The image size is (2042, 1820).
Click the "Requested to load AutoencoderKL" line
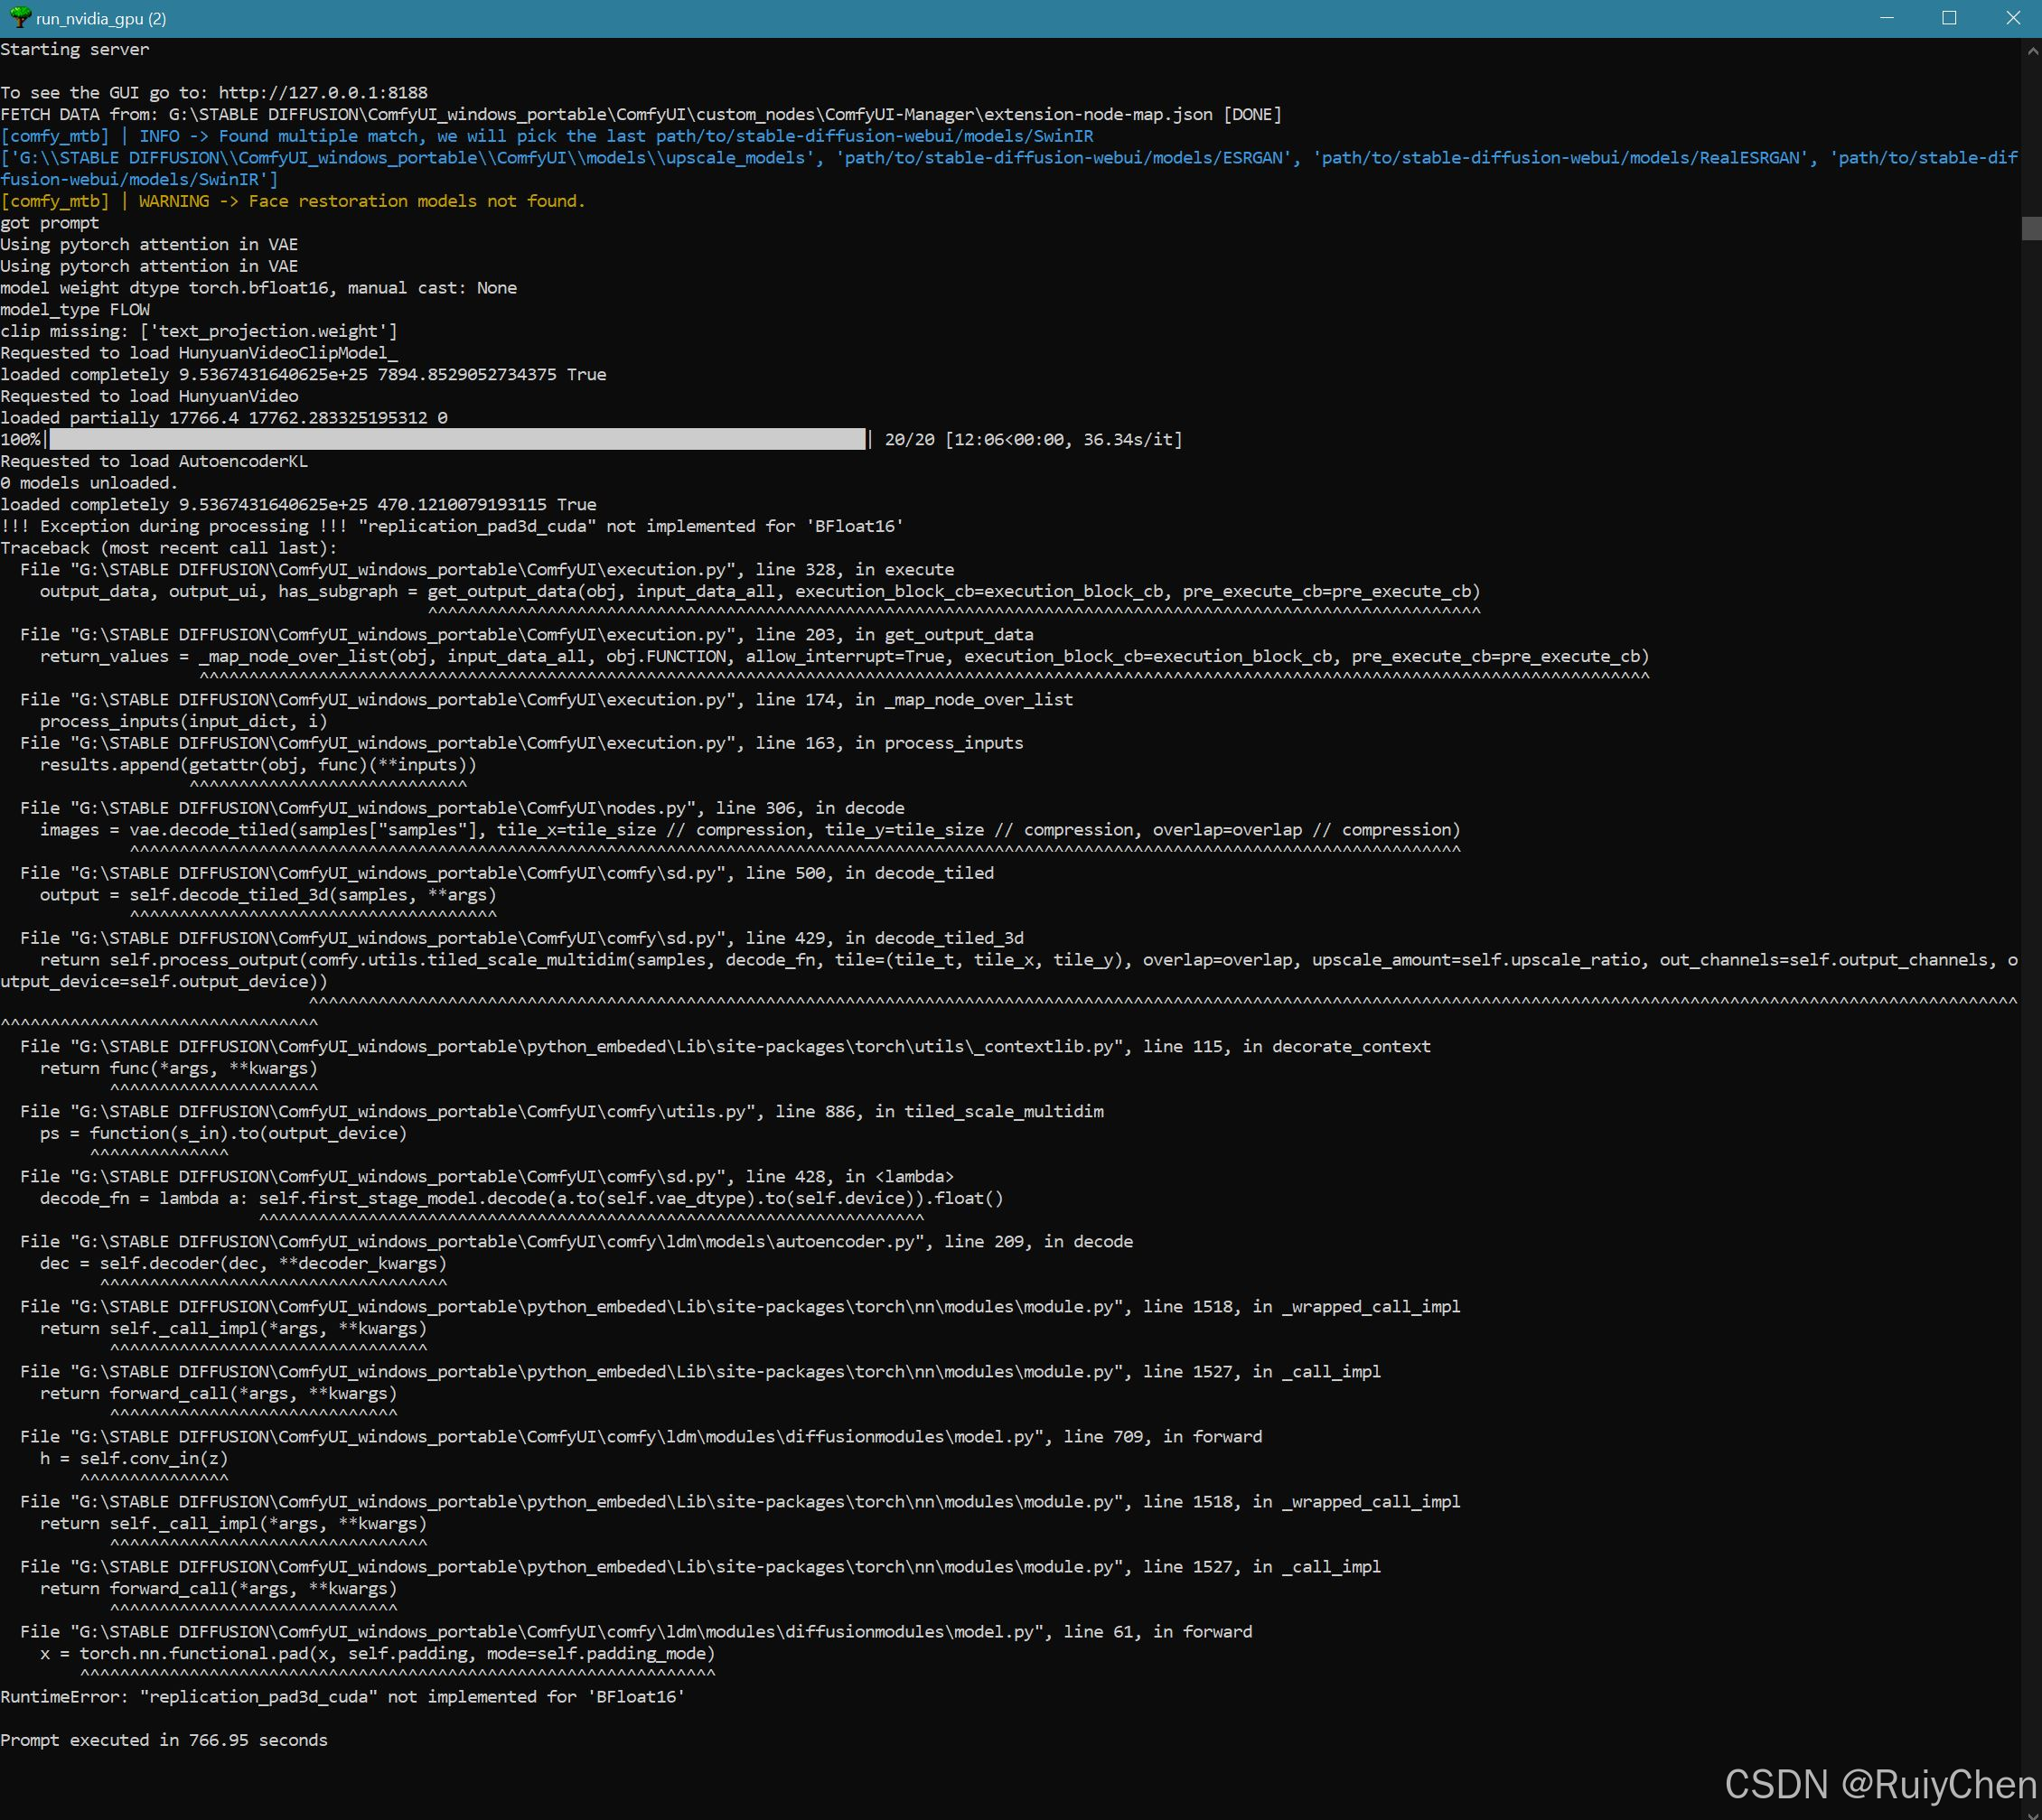[155, 461]
